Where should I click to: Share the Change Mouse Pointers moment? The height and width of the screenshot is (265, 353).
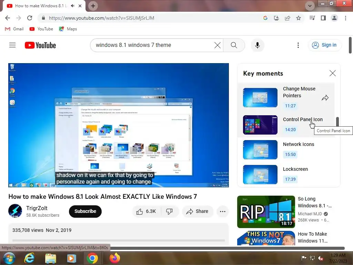pyautogui.click(x=325, y=98)
